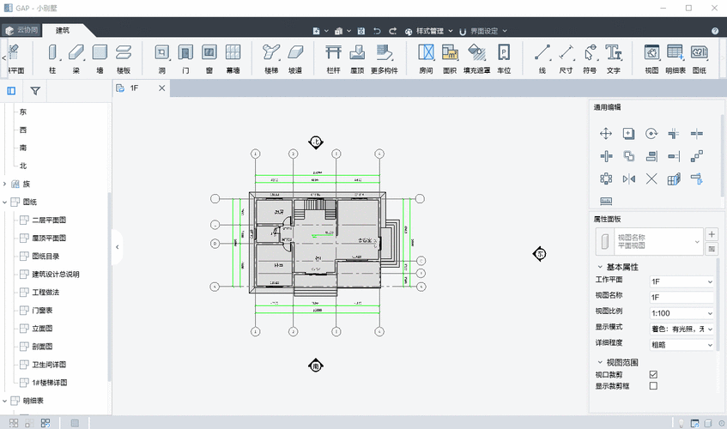Choose the 屋顶 (roof) tool
727x429 pixels.
click(358, 57)
